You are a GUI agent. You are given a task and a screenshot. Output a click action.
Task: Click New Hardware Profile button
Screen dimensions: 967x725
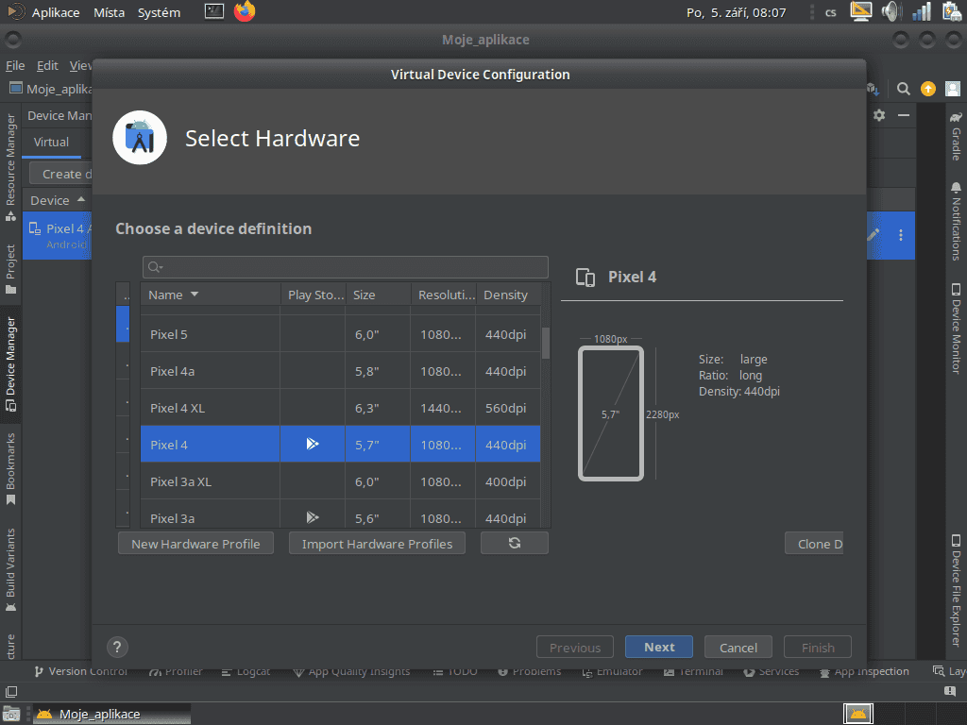(195, 544)
